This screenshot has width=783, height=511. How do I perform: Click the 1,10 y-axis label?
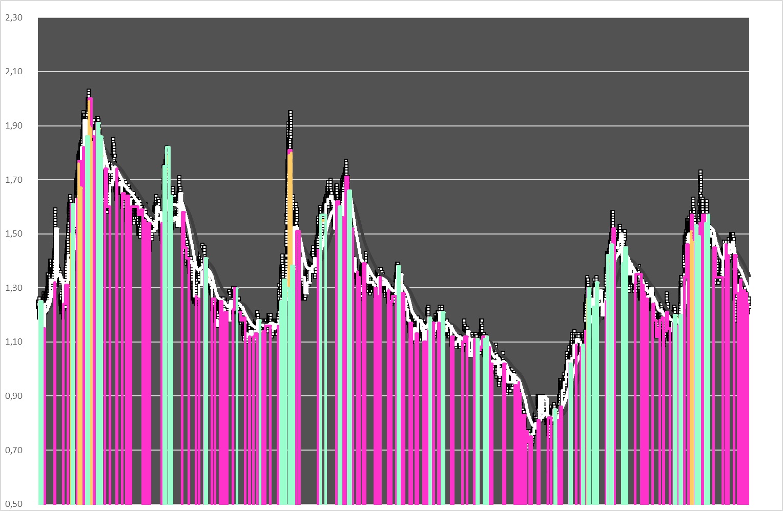14,342
